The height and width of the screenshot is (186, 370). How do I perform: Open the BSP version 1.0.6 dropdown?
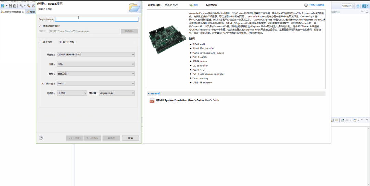(96, 64)
